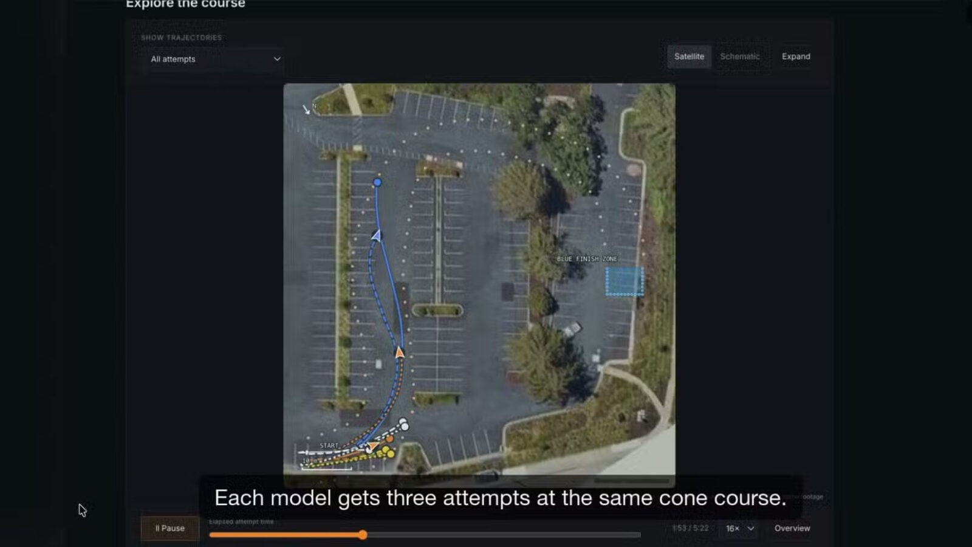Screen dimensions: 972x547
Task: Click the blue finish zone rectangle
Action: (625, 281)
